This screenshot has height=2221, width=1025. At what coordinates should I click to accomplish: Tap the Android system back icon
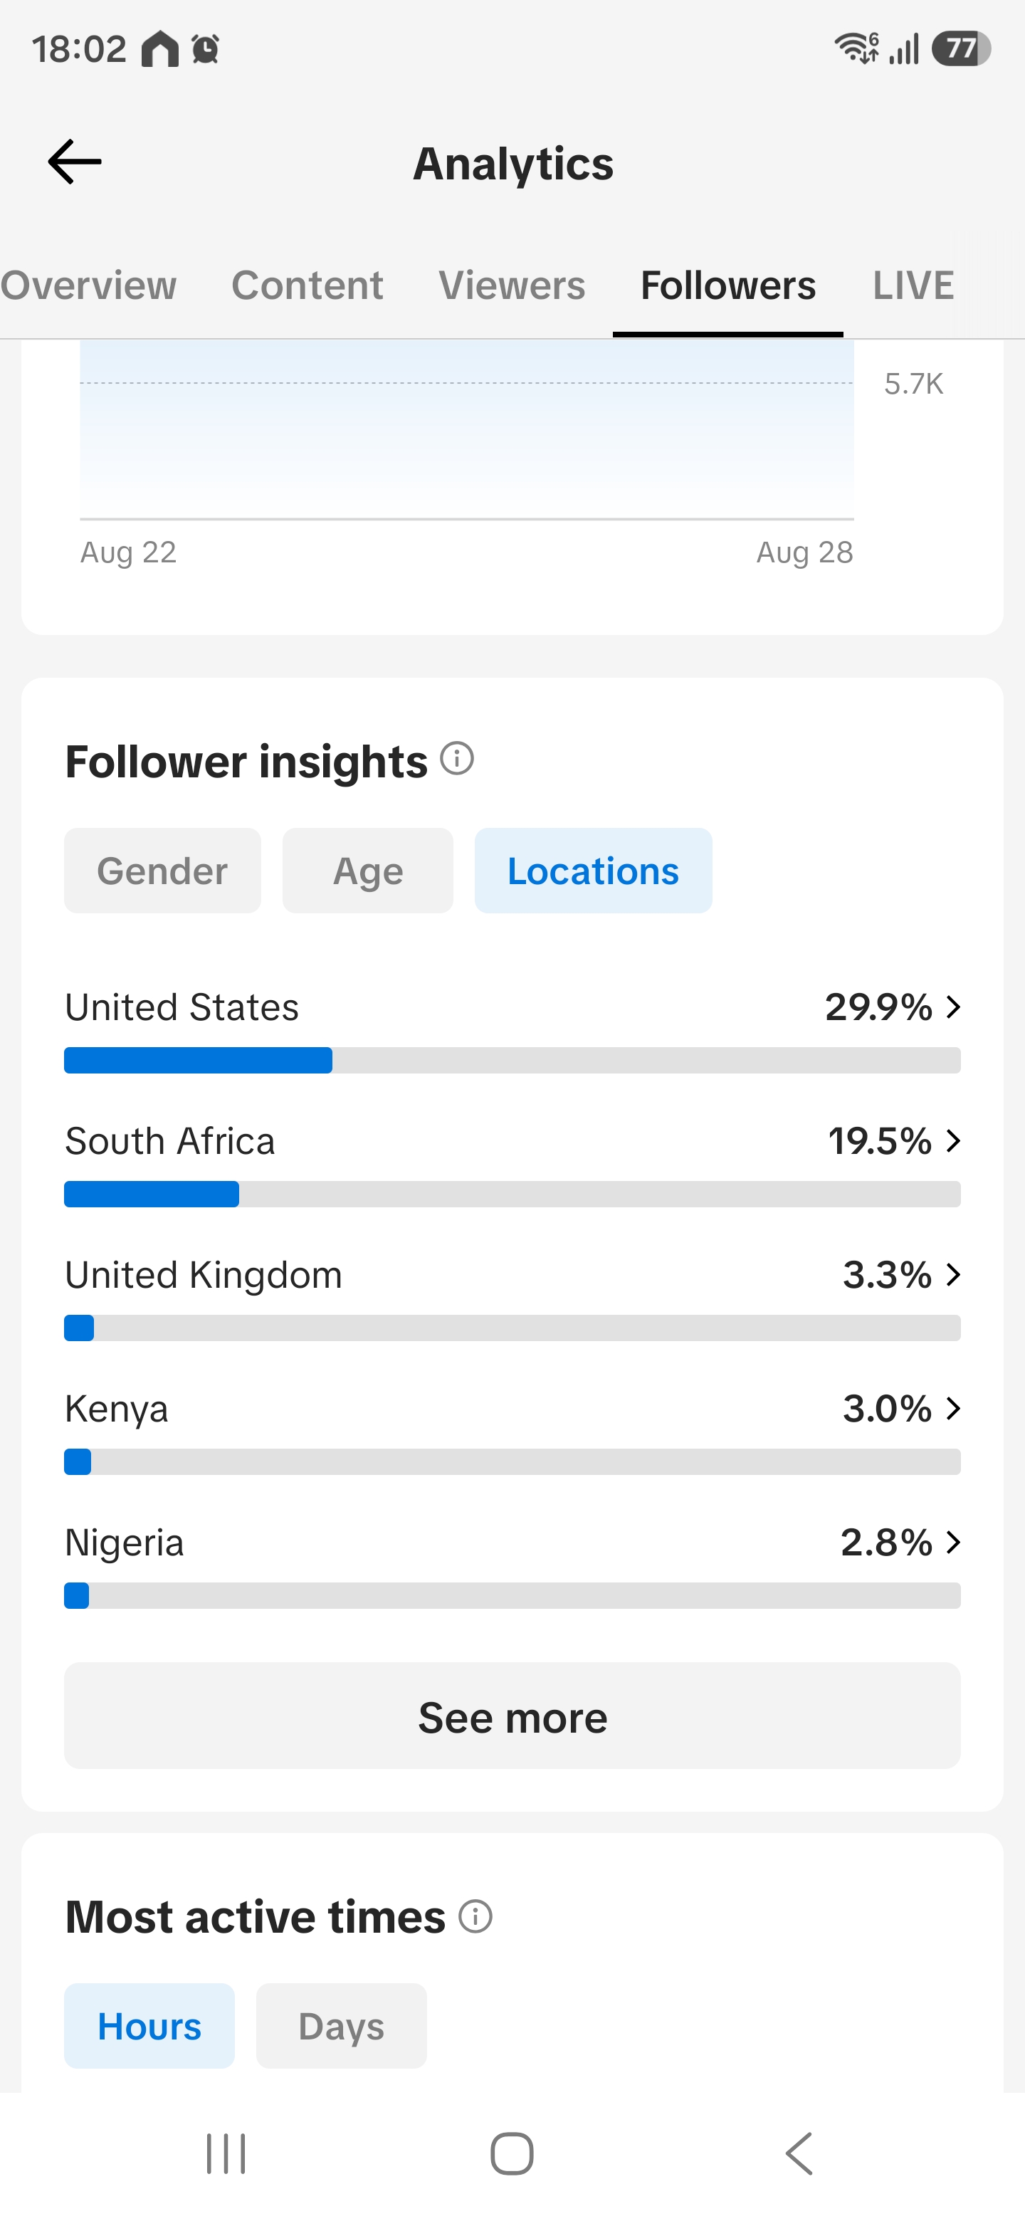[799, 2154]
